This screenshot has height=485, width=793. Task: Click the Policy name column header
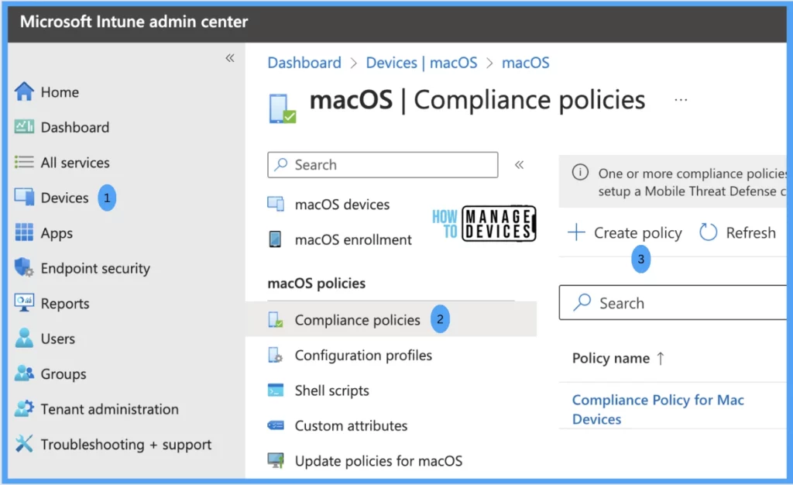[611, 358]
